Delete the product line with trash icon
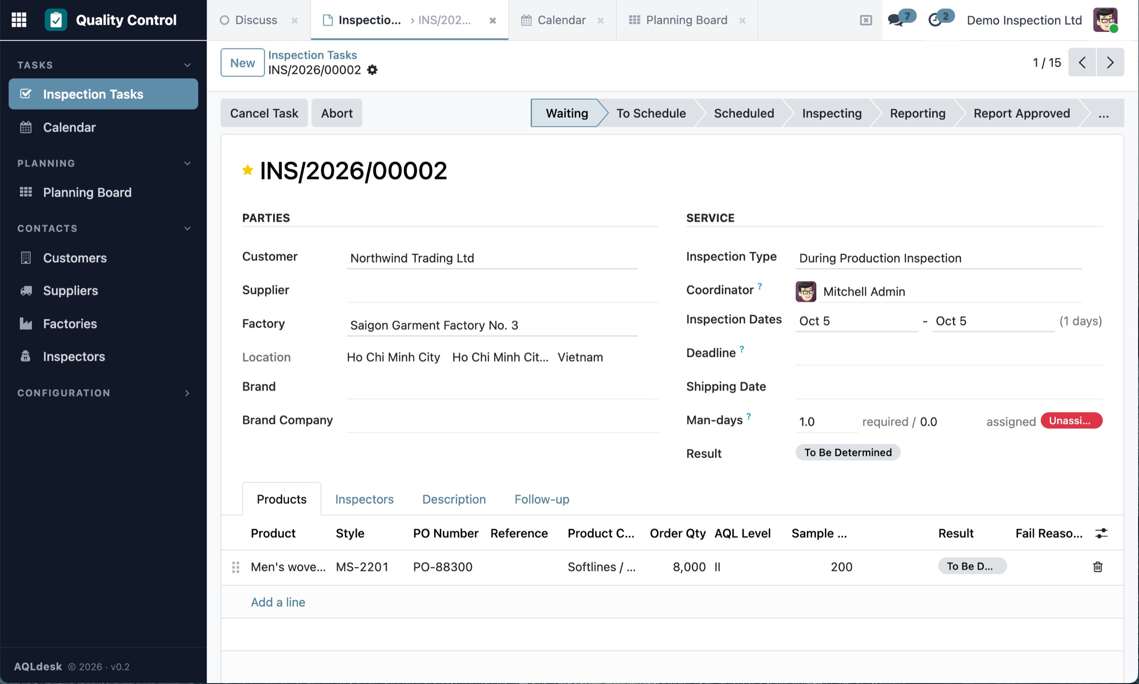 pos(1097,567)
